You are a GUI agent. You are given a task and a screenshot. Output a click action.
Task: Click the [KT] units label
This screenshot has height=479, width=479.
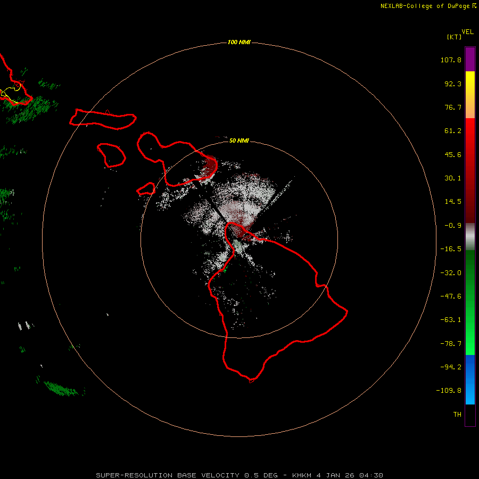coord(454,37)
